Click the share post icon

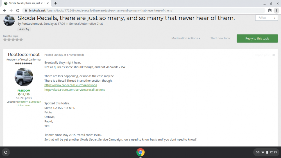pos(273,55)
